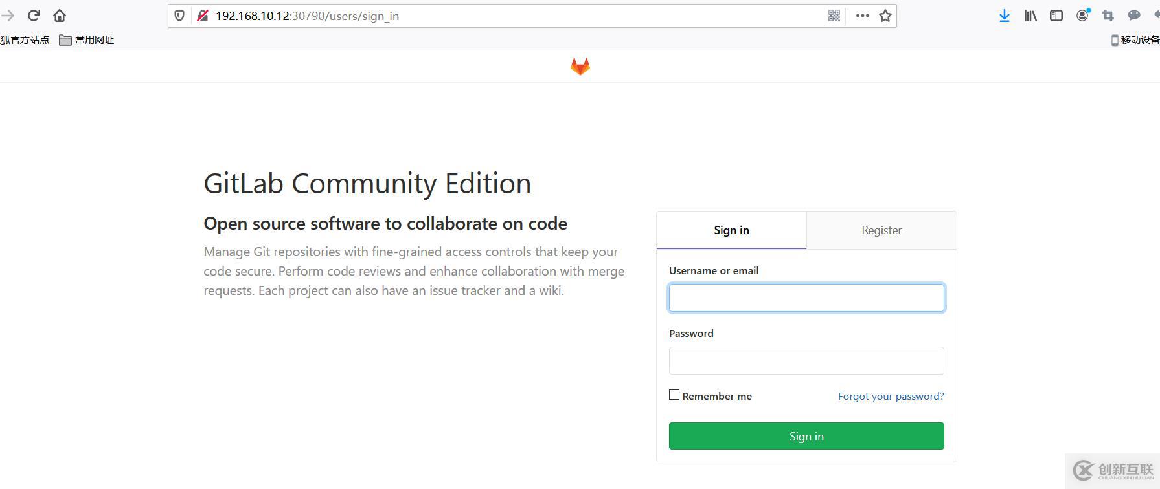The height and width of the screenshot is (489, 1160).
Task: Open the downloads arrow icon
Action: tap(1004, 16)
